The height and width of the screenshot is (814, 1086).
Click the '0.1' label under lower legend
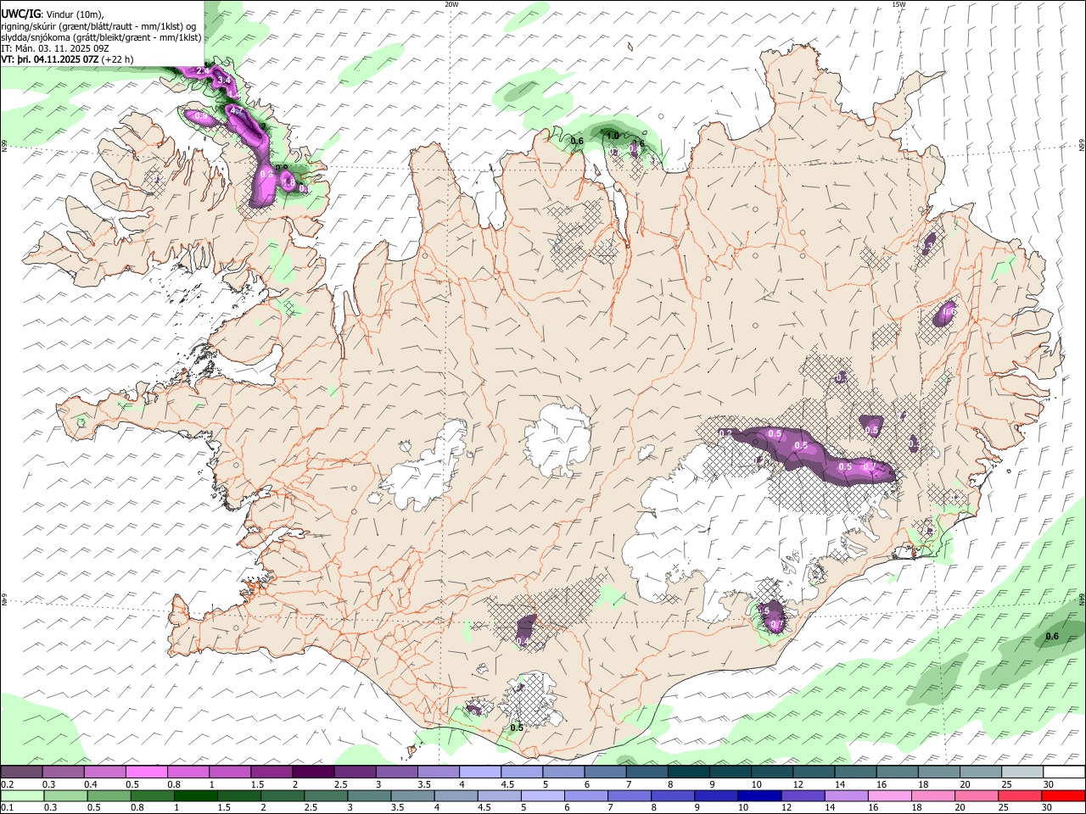[x=7, y=807]
